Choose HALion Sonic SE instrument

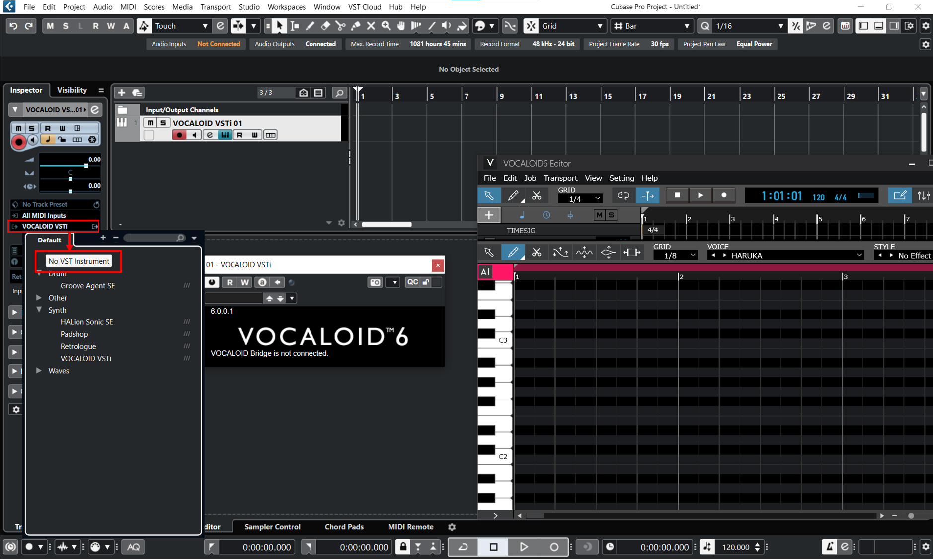point(87,322)
